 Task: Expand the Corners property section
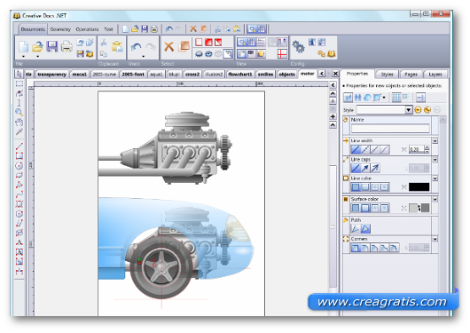click(x=435, y=239)
